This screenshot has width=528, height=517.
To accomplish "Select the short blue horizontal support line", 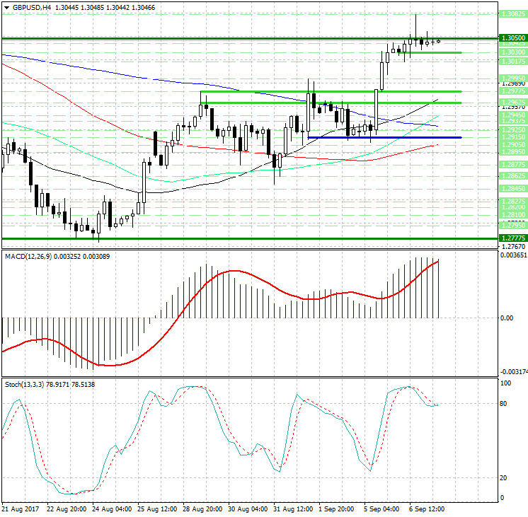I will point(384,137).
